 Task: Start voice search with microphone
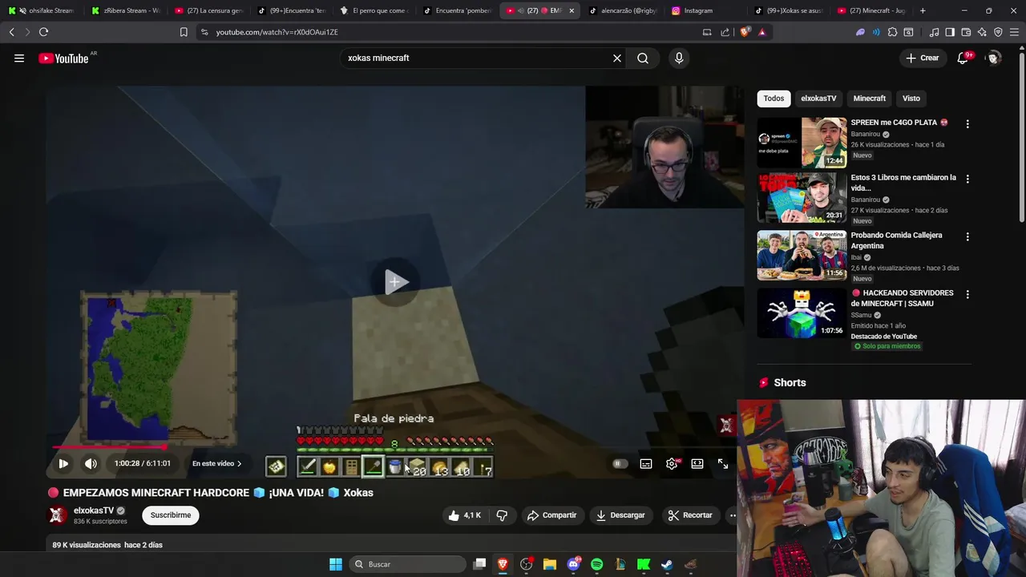tap(679, 58)
